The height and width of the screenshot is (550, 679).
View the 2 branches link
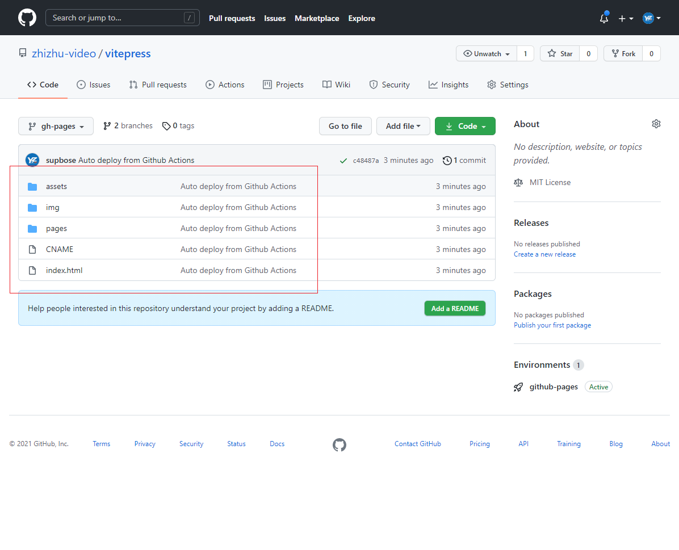click(x=128, y=125)
